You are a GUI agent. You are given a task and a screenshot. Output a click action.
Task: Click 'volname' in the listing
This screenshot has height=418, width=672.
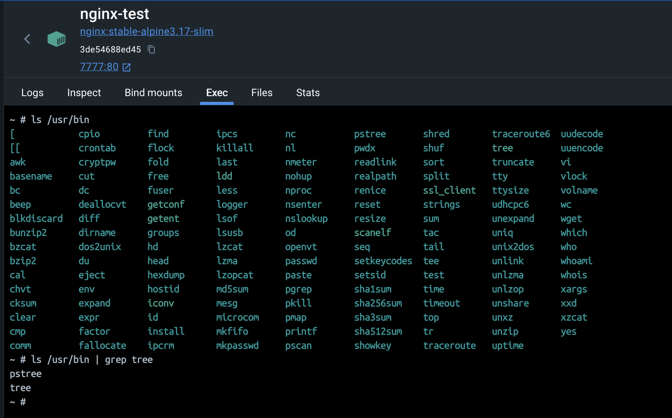579,190
